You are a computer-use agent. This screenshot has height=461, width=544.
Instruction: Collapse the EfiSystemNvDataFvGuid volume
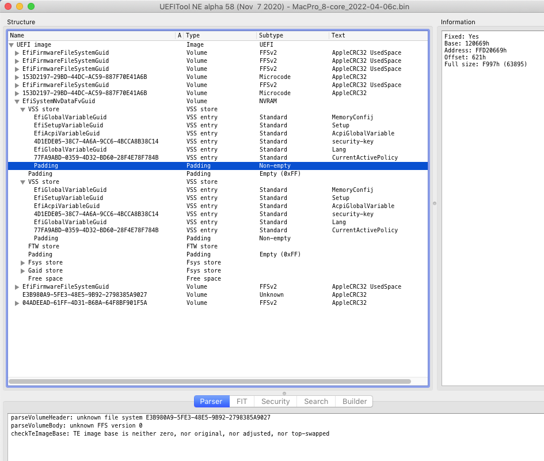17,101
